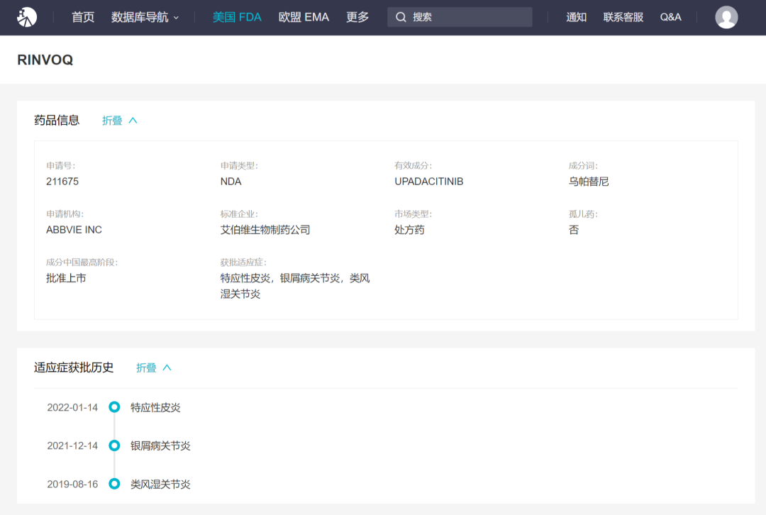The height and width of the screenshot is (515, 766).
Task: Switch to 美国 FDA section
Action: pos(237,17)
